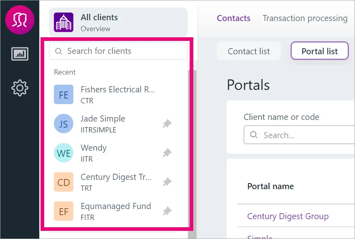Open the Century Digest Group portal link

pos(288,216)
